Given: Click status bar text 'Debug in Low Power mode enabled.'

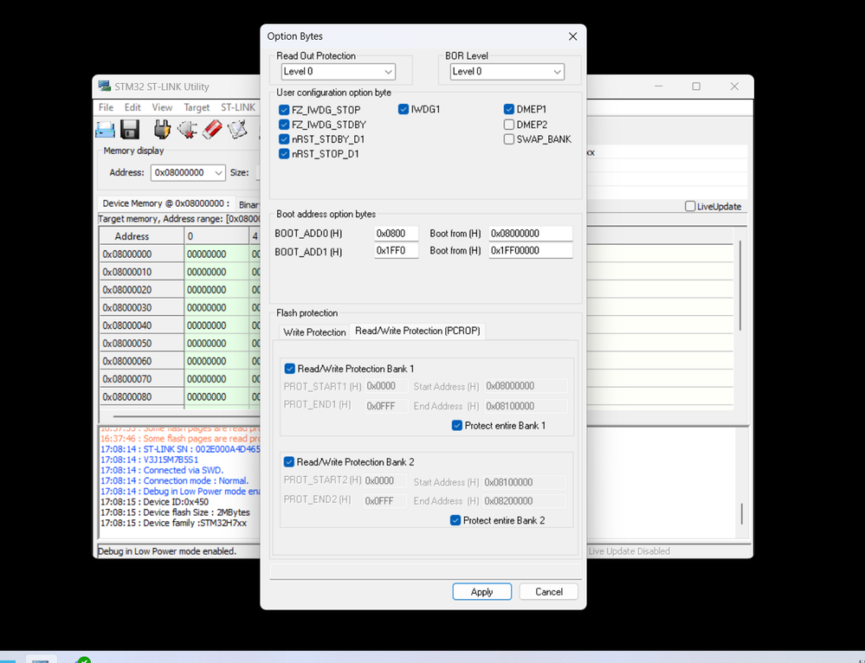Looking at the screenshot, I should click(x=167, y=551).
